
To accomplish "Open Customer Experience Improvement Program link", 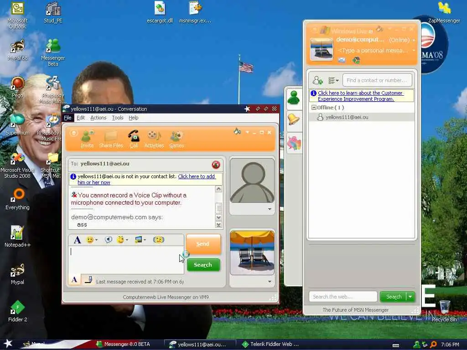I will click(360, 96).
